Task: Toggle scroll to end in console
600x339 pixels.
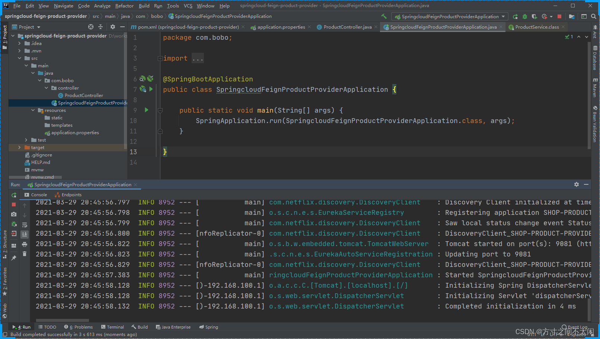Action: (25, 235)
